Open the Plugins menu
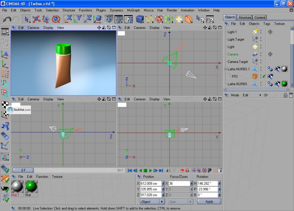 pos(101,10)
